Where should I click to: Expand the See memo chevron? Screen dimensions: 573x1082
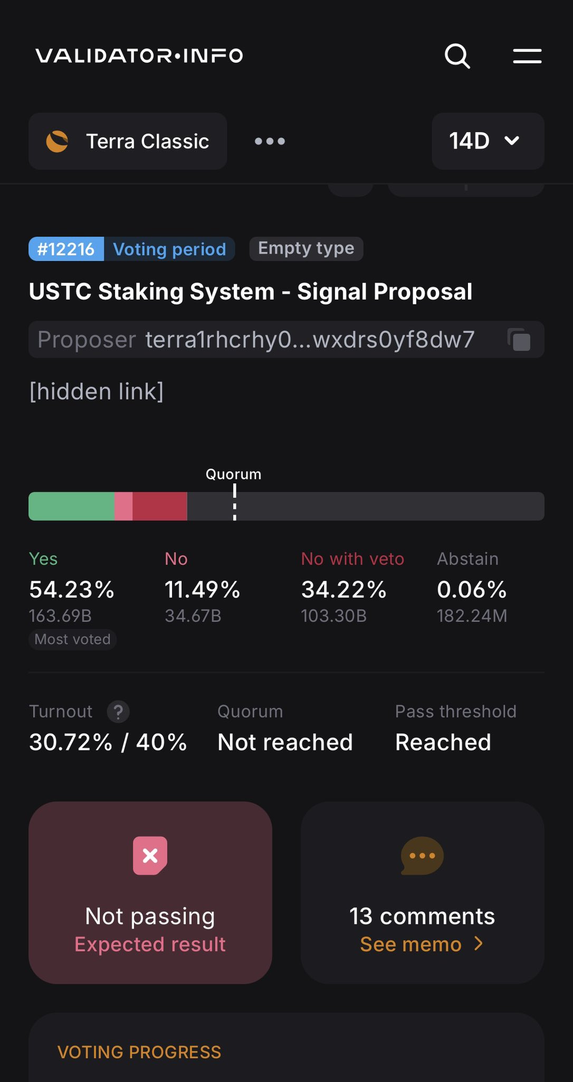479,944
